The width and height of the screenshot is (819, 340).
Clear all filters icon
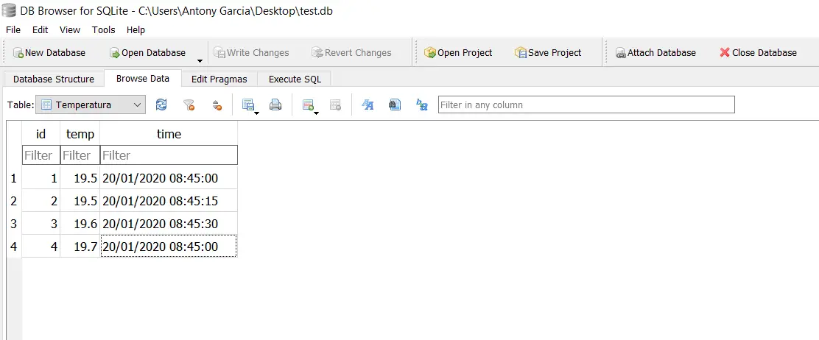click(189, 105)
